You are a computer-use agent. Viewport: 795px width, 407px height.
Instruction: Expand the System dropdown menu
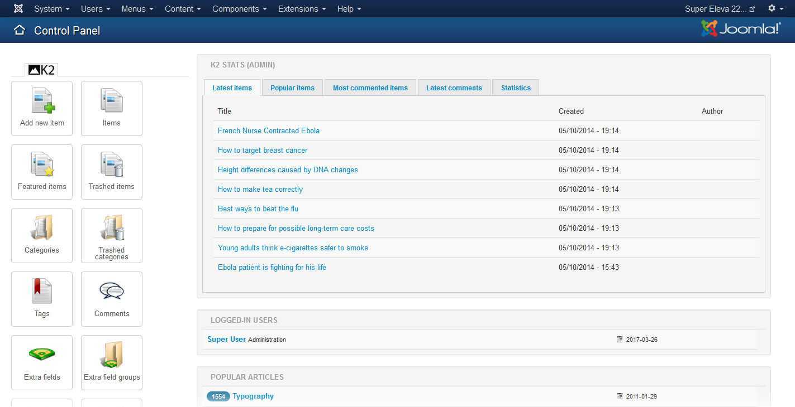click(51, 9)
